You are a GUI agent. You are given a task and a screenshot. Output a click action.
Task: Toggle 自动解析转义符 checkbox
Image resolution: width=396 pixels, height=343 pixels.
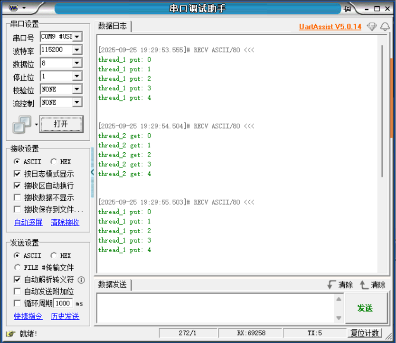coord(17,280)
